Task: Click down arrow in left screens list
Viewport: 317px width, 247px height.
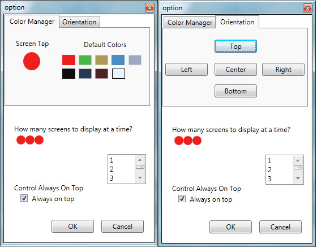Action: point(140,178)
